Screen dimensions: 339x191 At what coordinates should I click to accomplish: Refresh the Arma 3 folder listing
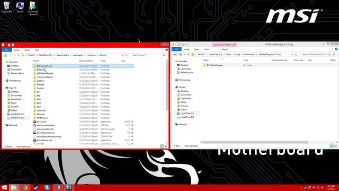tap(127, 55)
